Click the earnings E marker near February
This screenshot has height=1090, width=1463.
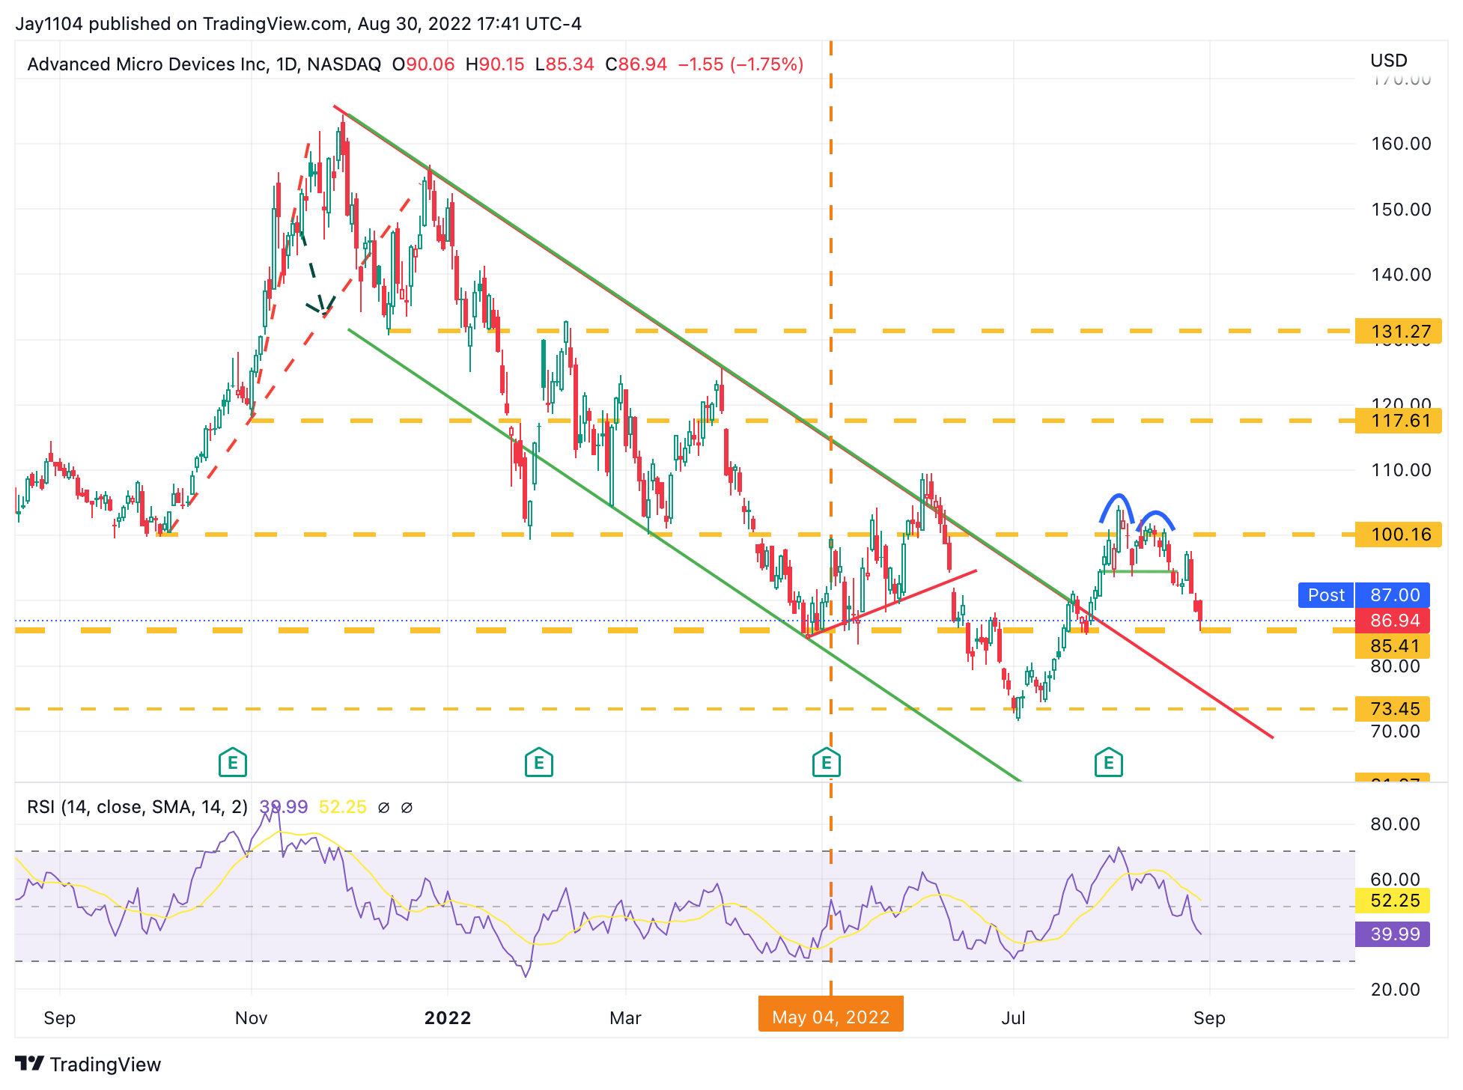click(539, 763)
